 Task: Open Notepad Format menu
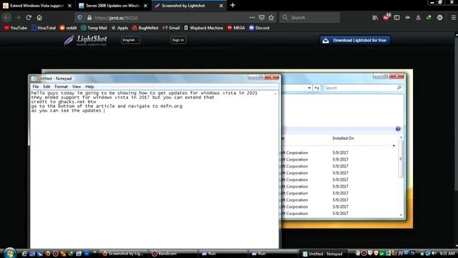pyautogui.click(x=61, y=87)
